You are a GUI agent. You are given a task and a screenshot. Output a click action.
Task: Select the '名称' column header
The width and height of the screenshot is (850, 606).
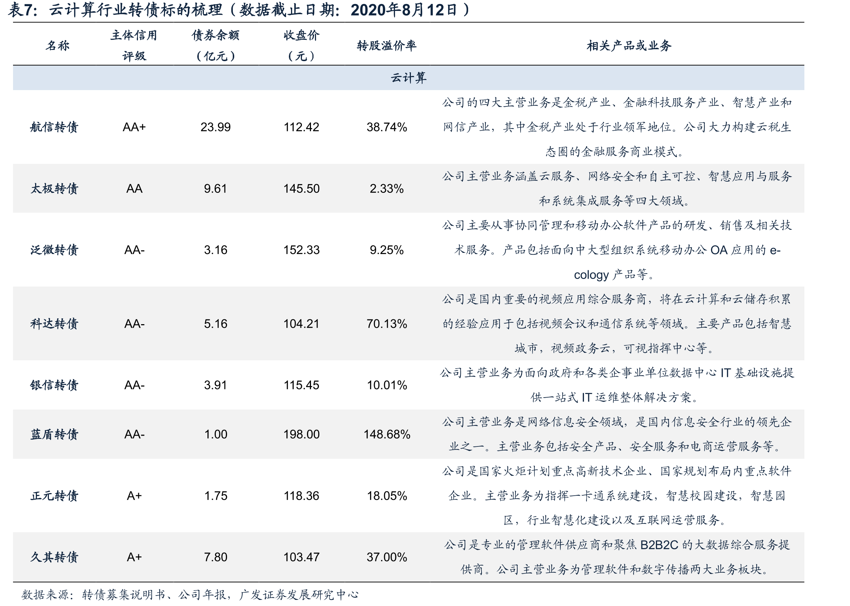[x=58, y=46]
